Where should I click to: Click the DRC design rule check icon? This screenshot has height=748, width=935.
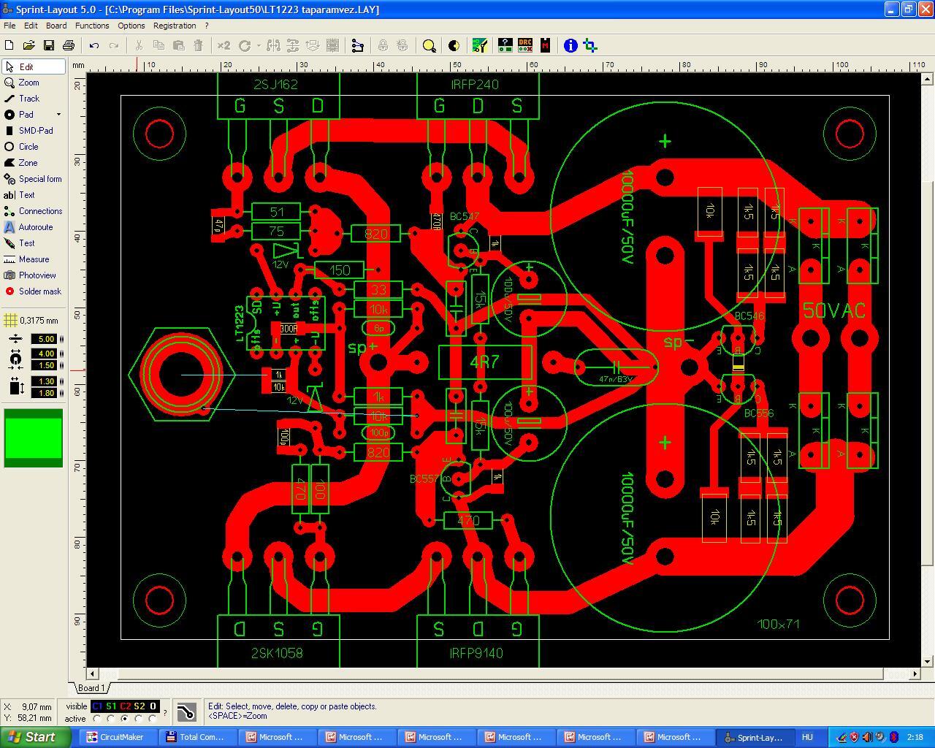point(525,45)
